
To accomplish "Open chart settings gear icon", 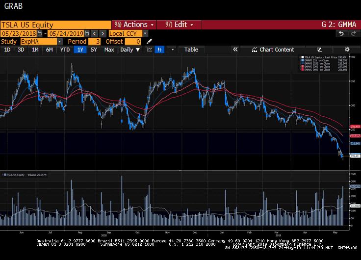I will coord(347,49).
